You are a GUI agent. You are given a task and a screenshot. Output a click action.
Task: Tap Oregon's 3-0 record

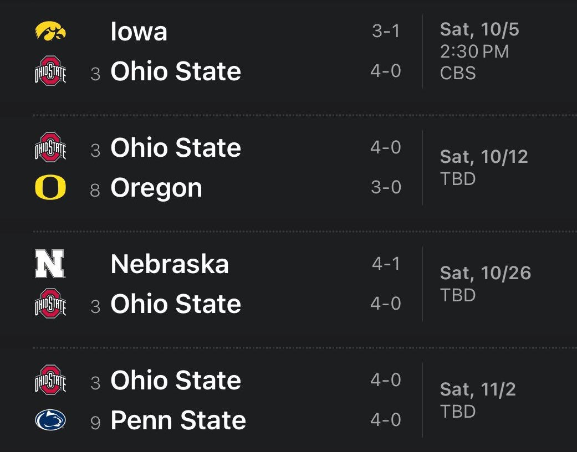pyautogui.click(x=386, y=188)
